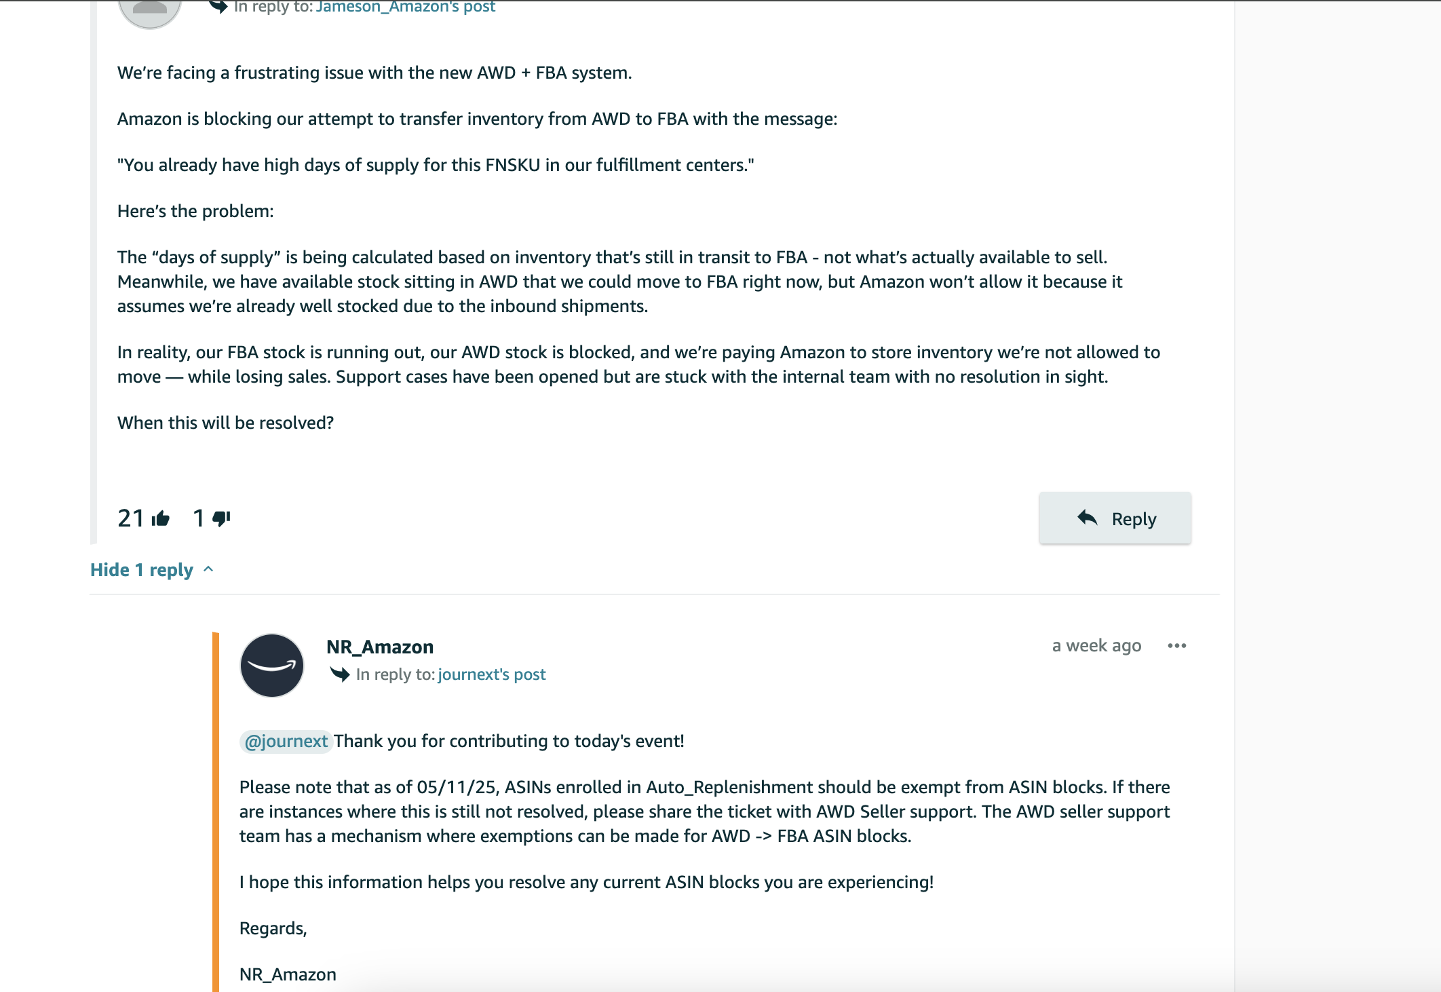
Task: Open Jameson_Amazon's post link
Action: [406, 7]
